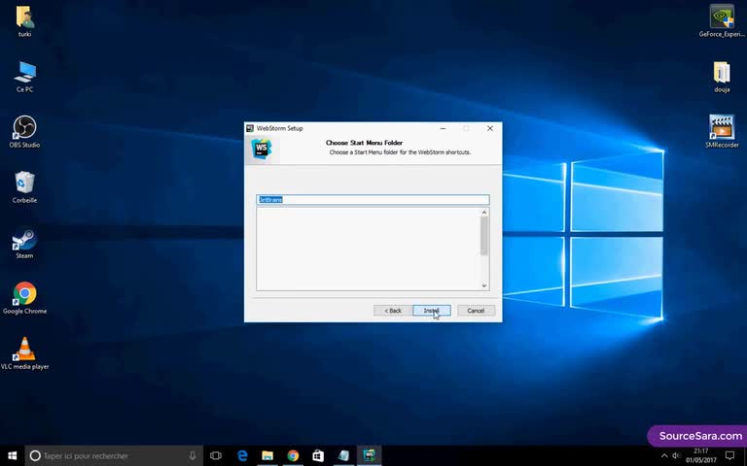
Task: Select the Google Chrome desktop shortcut
Action: pyautogui.click(x=24, y=298)
